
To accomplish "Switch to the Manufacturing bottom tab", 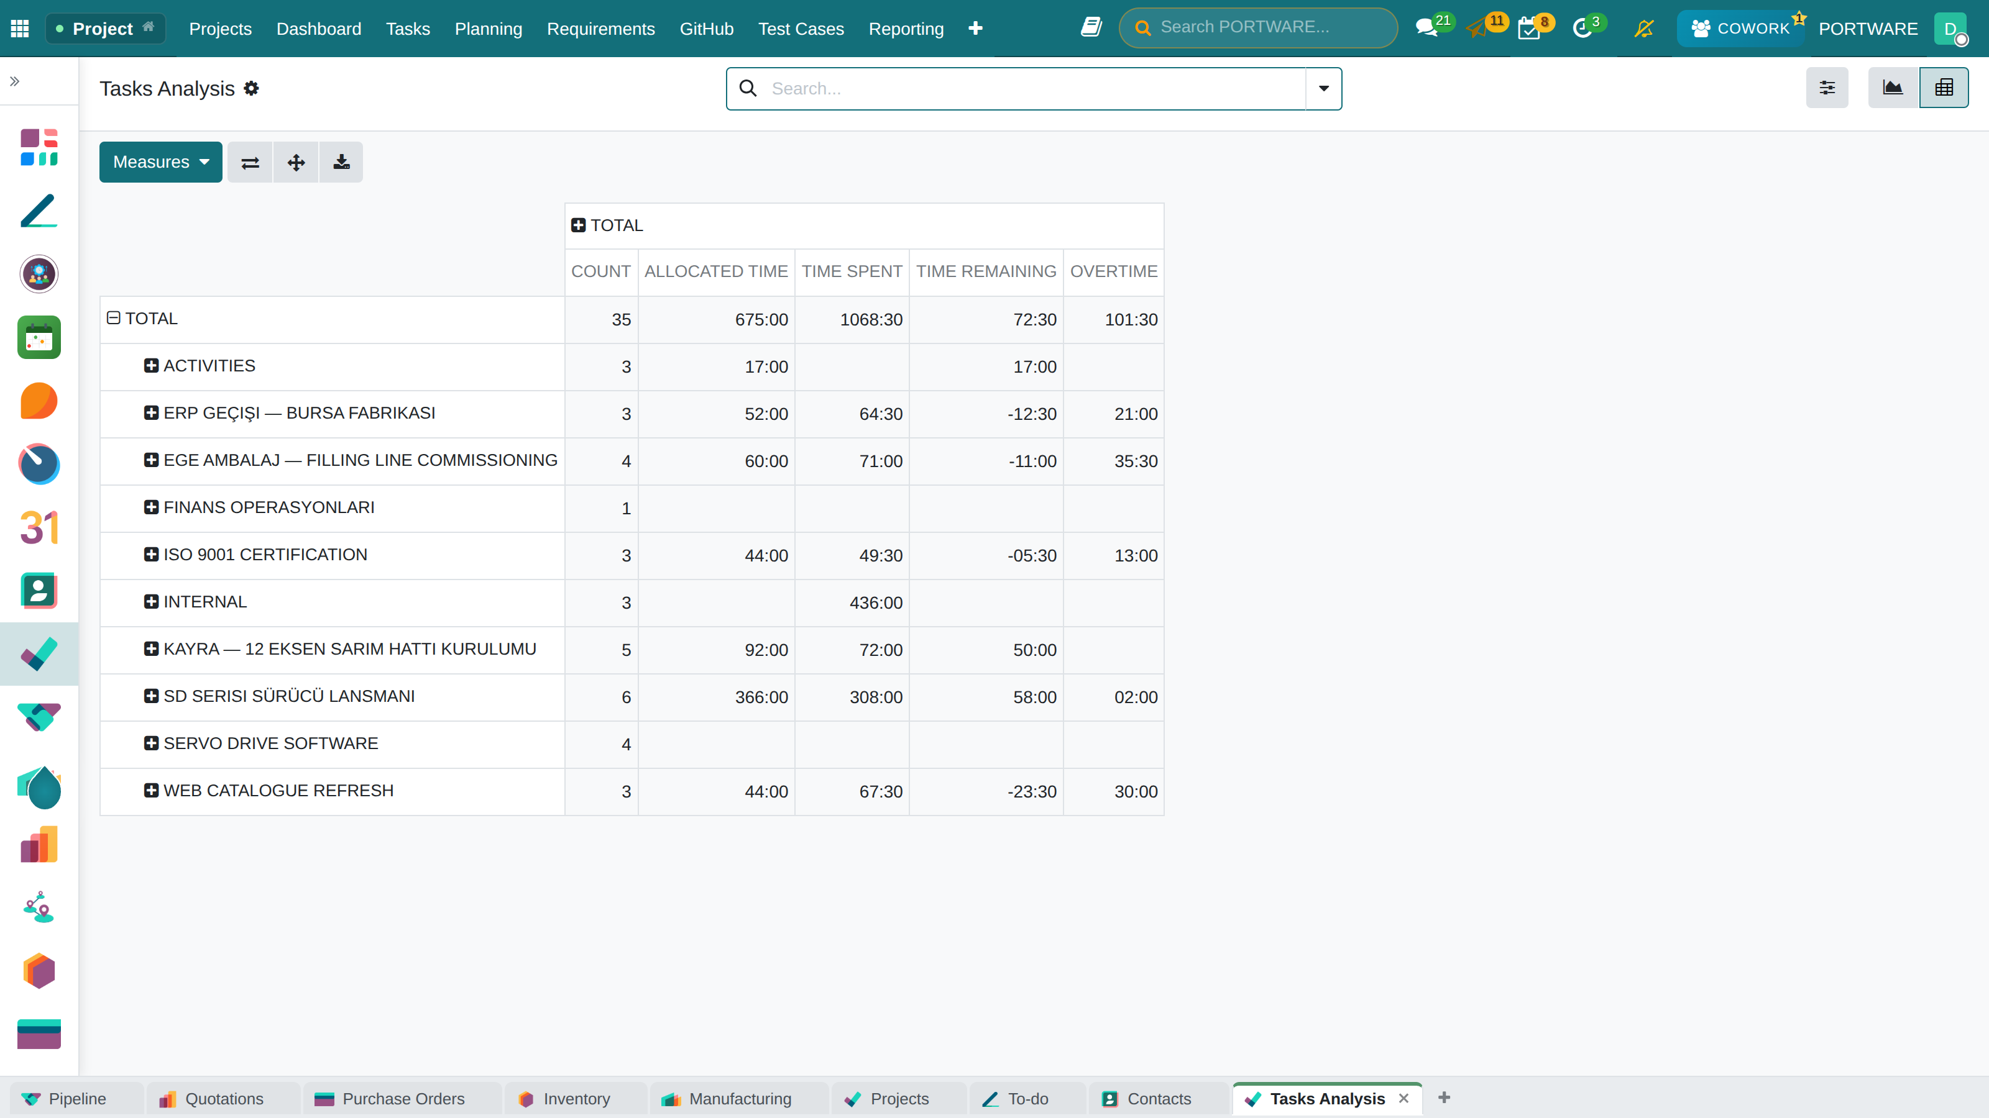I will (740, 1099).
